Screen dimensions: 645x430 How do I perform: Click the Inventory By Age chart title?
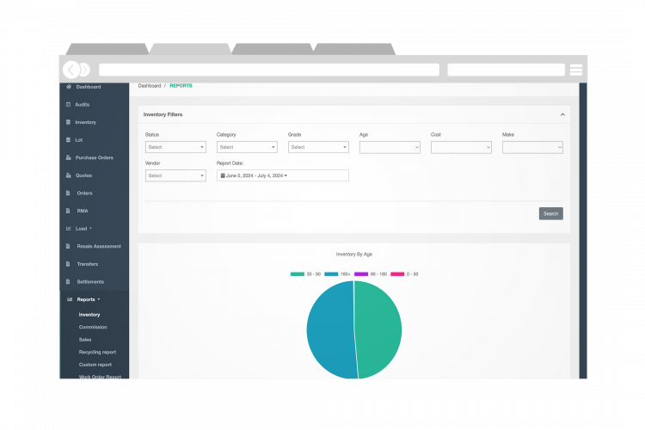[x=354, y=255]
